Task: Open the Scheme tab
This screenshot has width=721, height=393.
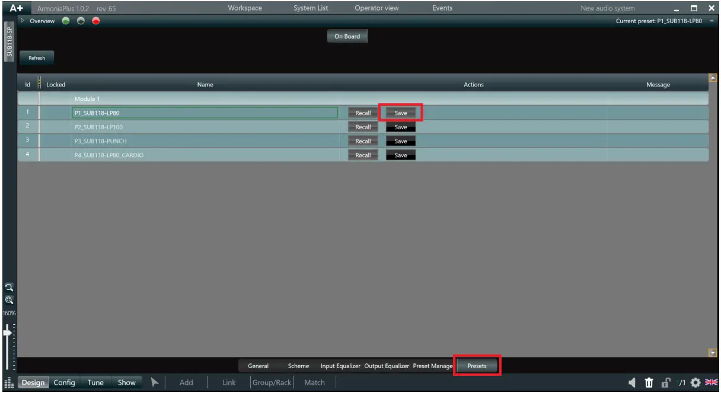Action: [298, 366]
